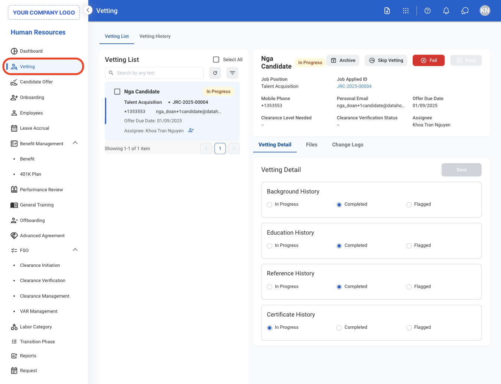Click the Leave Accrual calendar icon
The width and height of the screenshot is (501, 384).
click(x=14, y=128)
